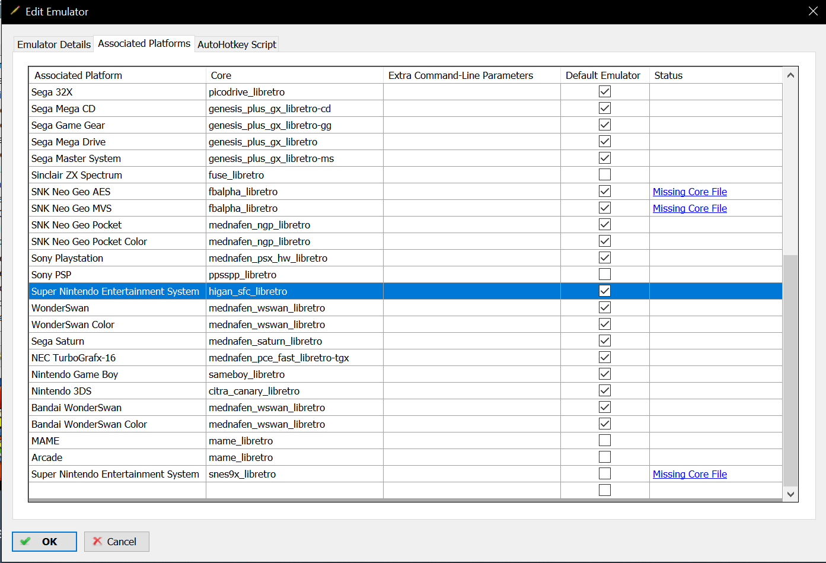The image size is (826, 563).
Task: Click the Default Emulator column header
Action: tap(605, 75)
